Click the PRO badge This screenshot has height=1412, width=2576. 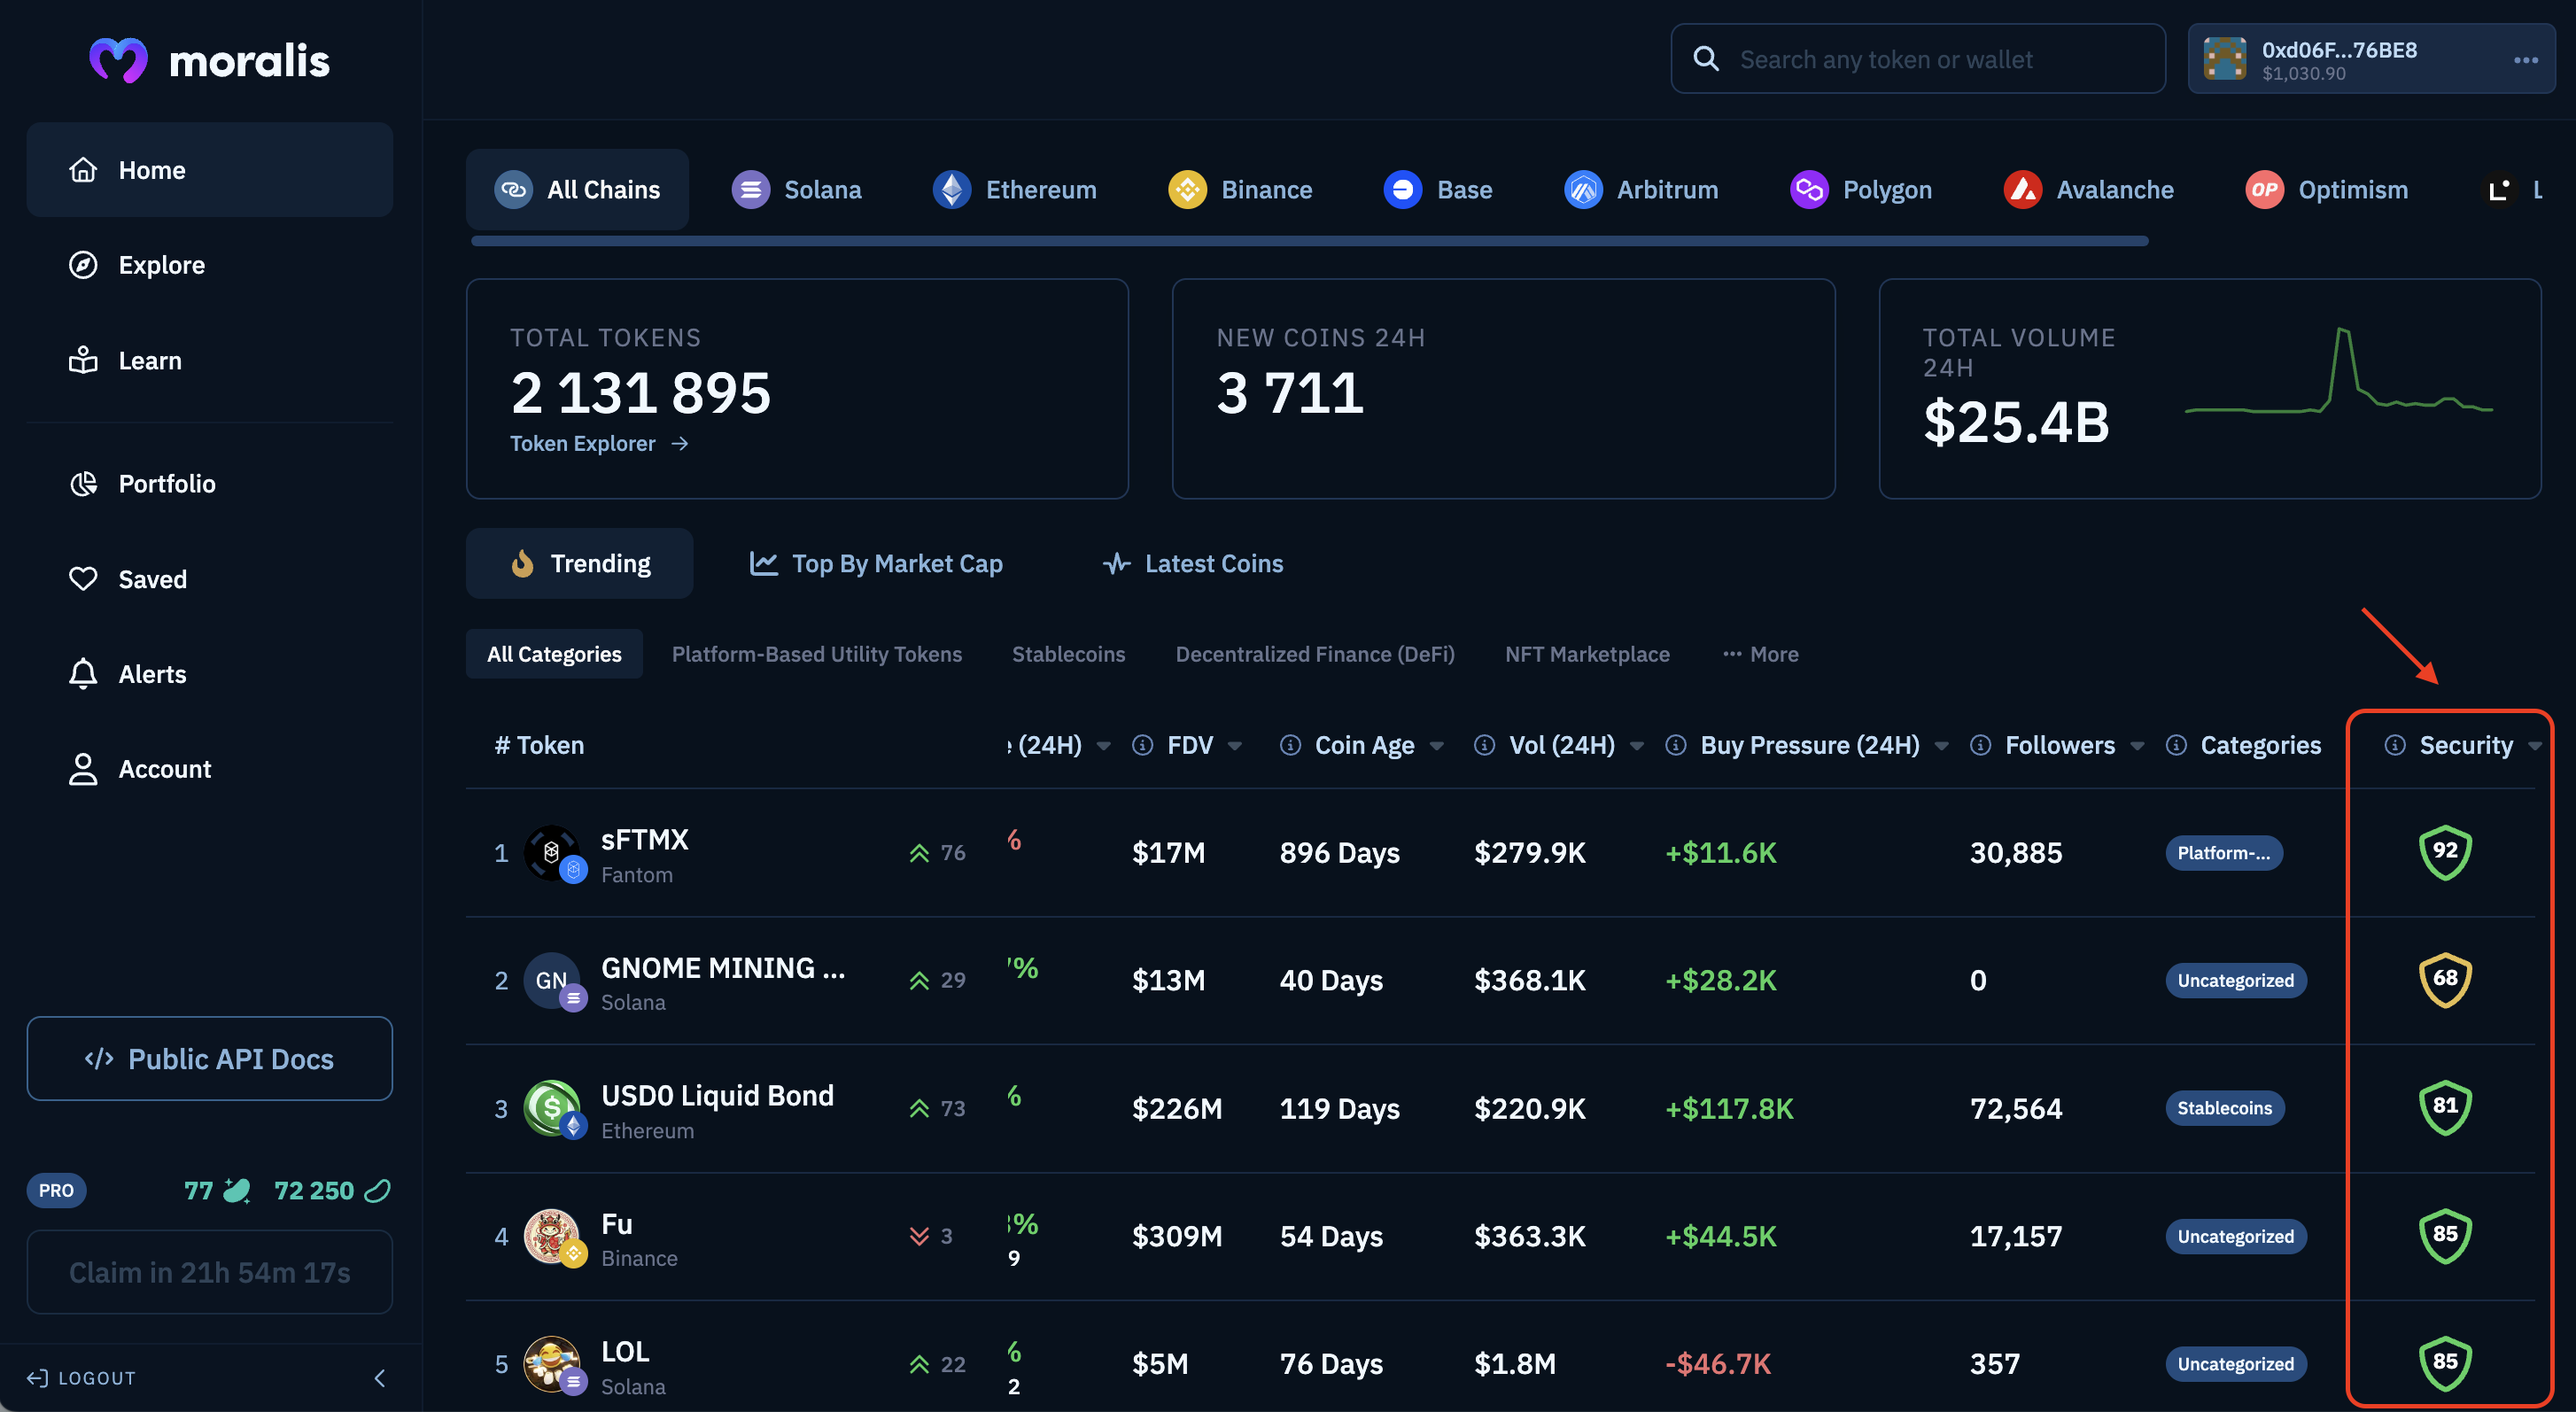[x=56, y=1190]
